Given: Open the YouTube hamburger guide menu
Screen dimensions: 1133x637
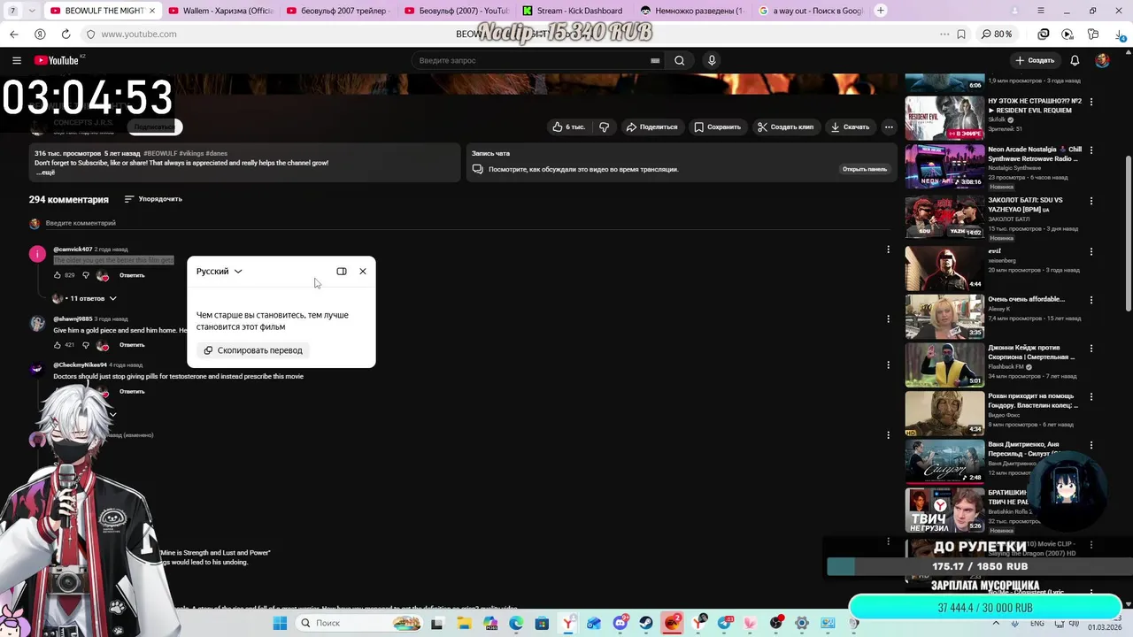Looking at the screenshot, I should tap(17, 60).
